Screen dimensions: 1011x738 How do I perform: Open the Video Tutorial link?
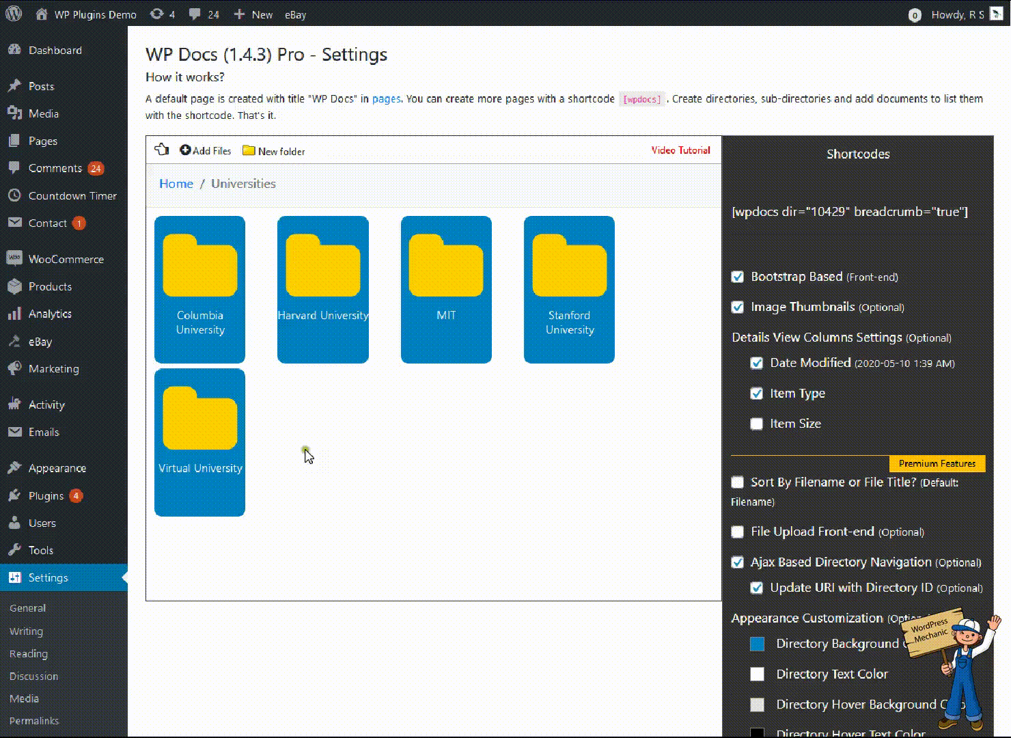point(680,150)
